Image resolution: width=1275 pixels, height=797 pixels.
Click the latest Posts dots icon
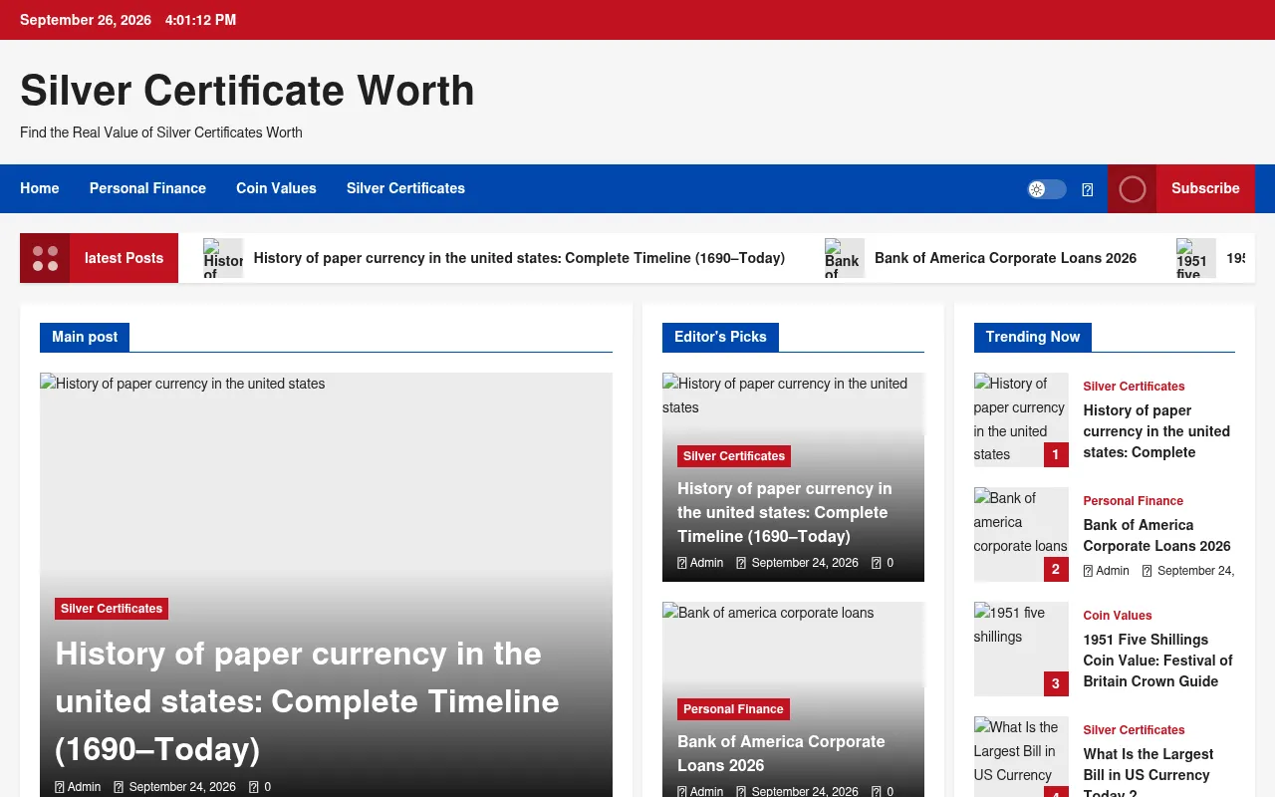tap(45, 258)
